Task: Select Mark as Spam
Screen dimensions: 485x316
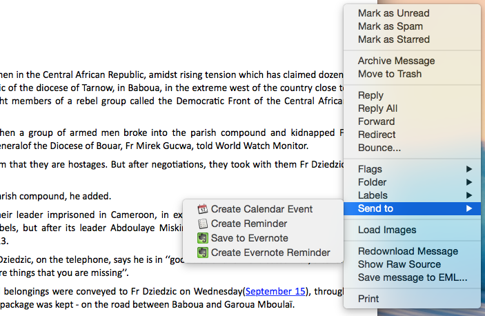Action: (412, 26)
